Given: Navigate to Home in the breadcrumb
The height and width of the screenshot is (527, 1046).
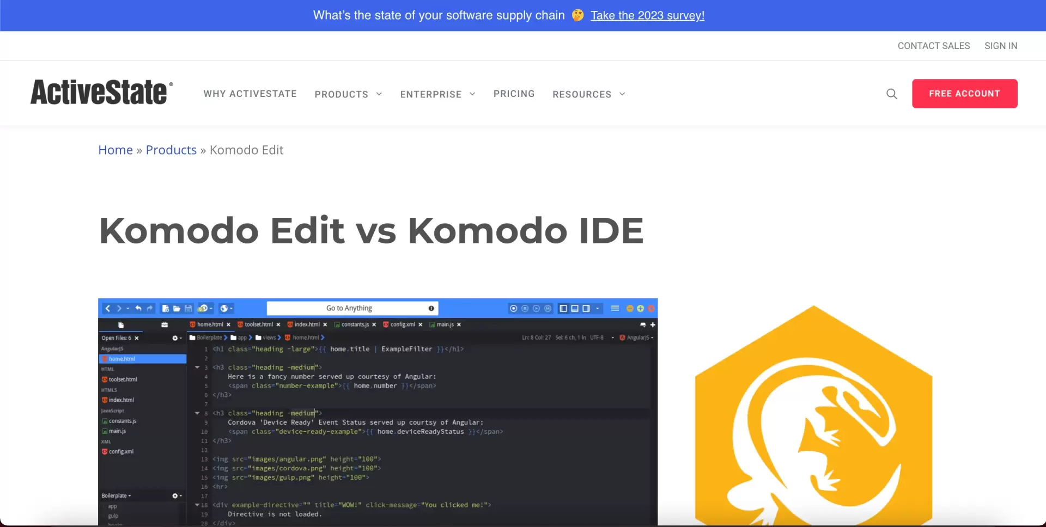Looking at the screenshot, I should coord(115,150).
